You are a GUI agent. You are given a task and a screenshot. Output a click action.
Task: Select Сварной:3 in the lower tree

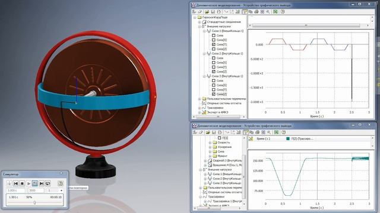(x=227, y=160)
